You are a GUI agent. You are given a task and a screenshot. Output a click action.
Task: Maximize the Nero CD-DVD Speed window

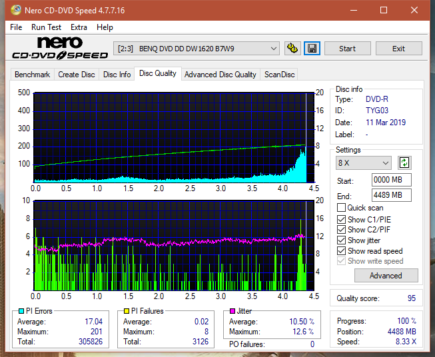click(x=384, y=10)
